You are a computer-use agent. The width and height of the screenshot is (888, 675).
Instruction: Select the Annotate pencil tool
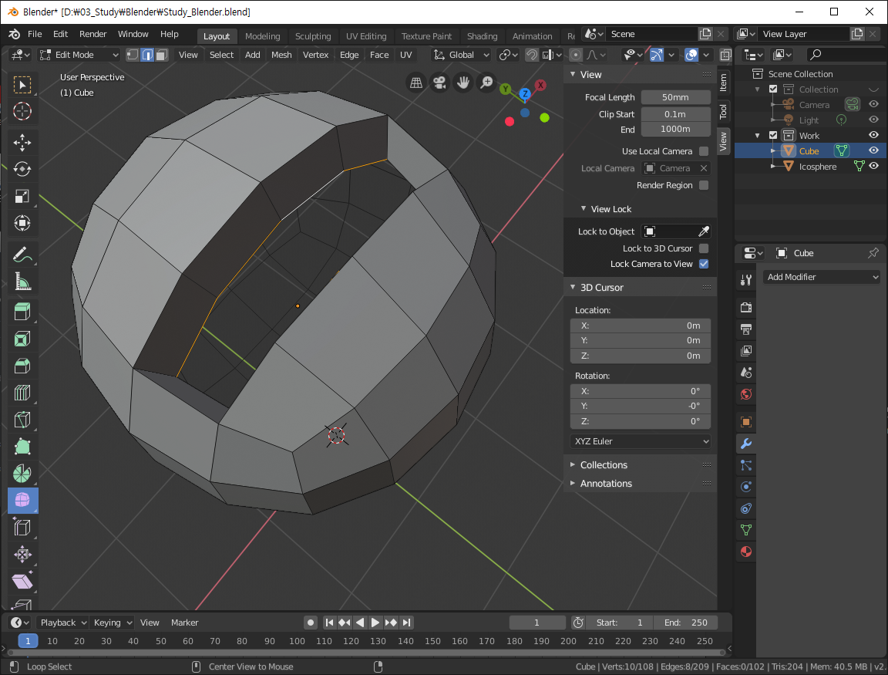[22, 255]
